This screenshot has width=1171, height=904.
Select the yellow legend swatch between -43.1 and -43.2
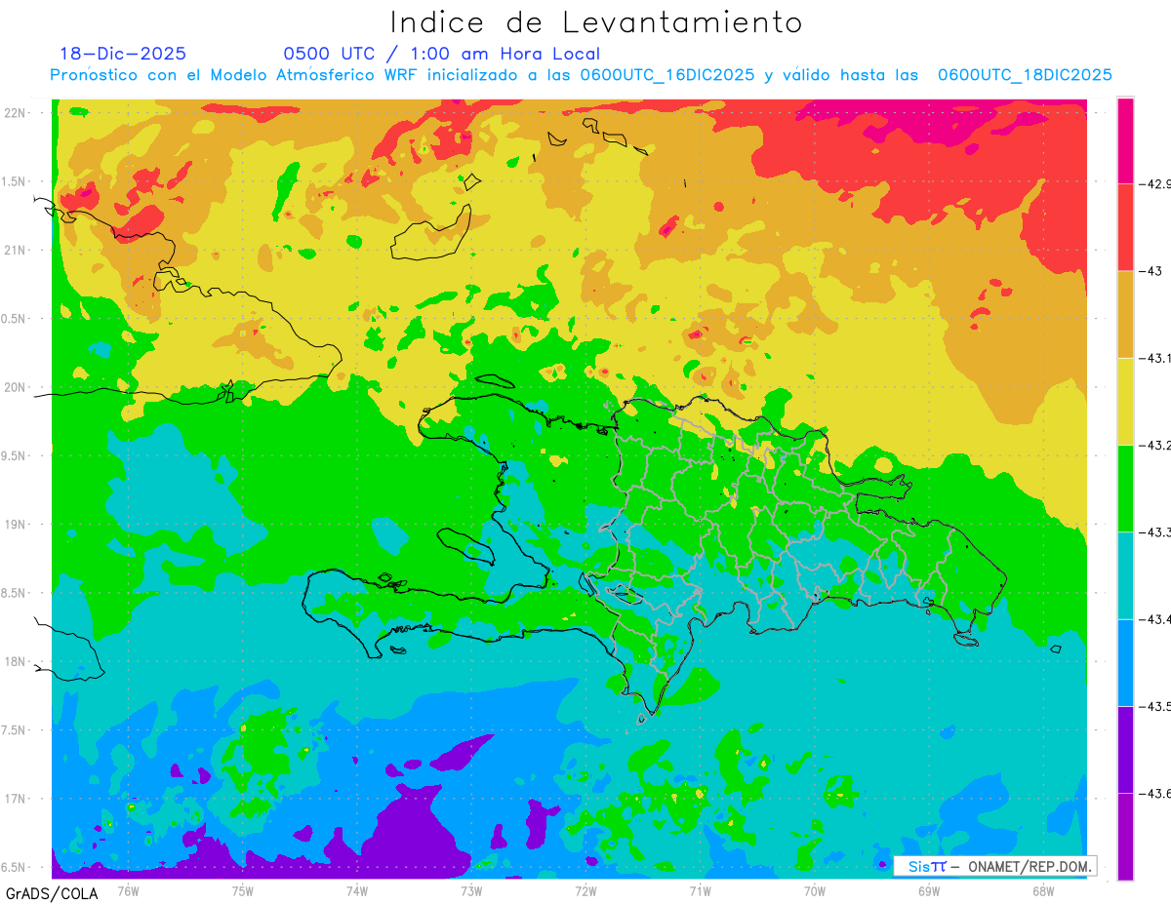point(1125,401)
